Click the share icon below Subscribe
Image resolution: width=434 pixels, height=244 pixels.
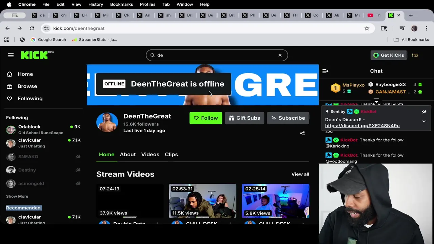(x=302, y=134)
